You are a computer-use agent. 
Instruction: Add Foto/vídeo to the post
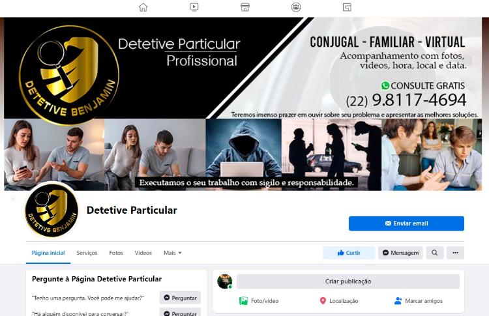259,301
